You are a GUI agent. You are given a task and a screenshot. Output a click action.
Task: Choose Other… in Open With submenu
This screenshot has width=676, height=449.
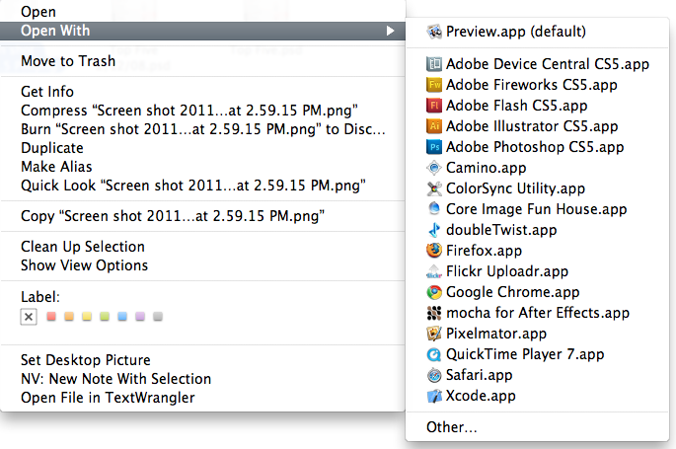(537, 427)
